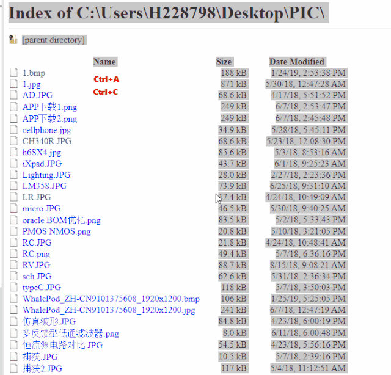Screen dimensions: 391x375
Task: Open h6SX4.jpg file link
Action: [x=42, y=152]
